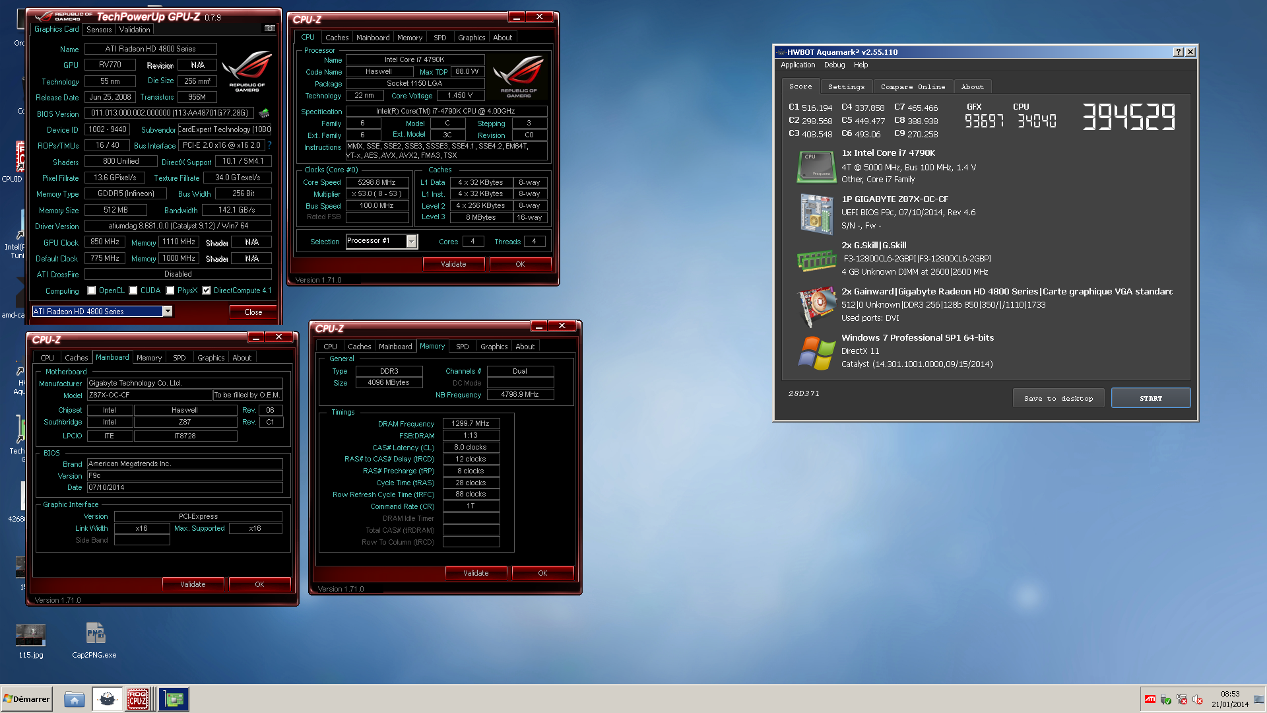
Task: Open the Application menu in Aquamark
Action: [x=798, y=65]
